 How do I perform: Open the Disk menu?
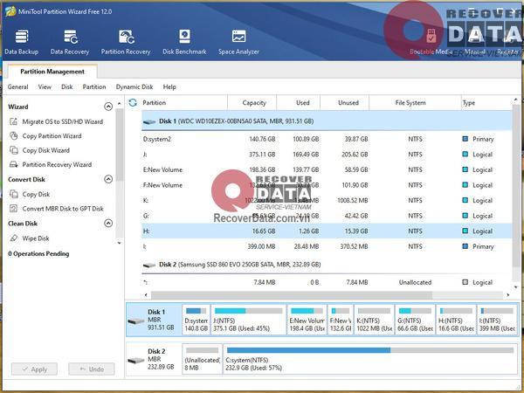(x=67, y=86)
